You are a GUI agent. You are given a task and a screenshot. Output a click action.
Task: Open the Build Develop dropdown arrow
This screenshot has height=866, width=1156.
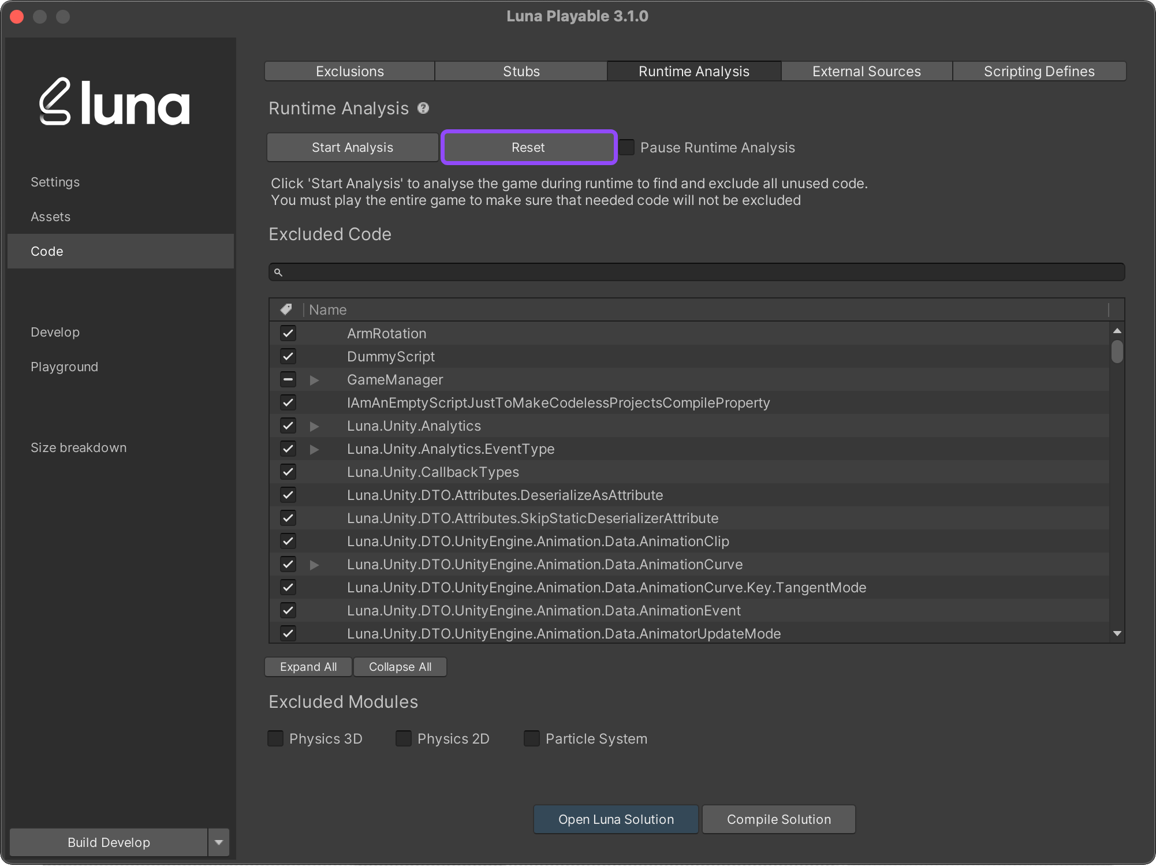coord(219,842)
